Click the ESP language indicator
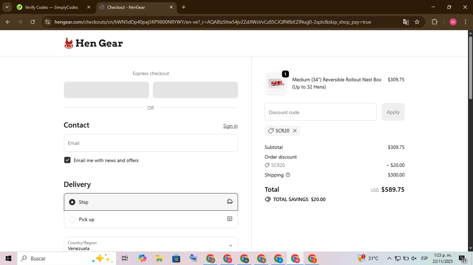This screenshot has width=473, height=265. click(x=424, y=258)
